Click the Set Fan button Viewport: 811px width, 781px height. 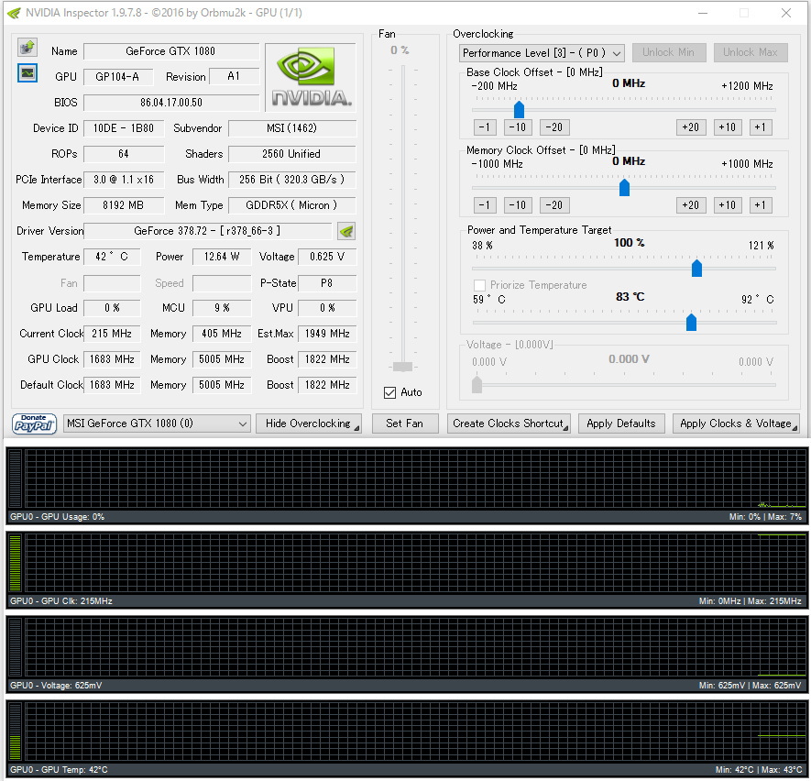(404, 423)
